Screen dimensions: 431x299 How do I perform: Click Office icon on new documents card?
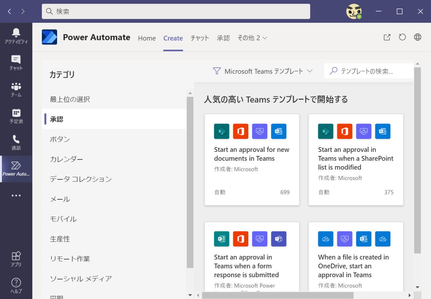(x=241, y=131)
